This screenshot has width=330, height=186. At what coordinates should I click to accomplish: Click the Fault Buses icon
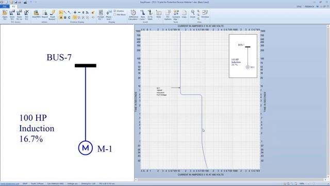coord(52,15)
